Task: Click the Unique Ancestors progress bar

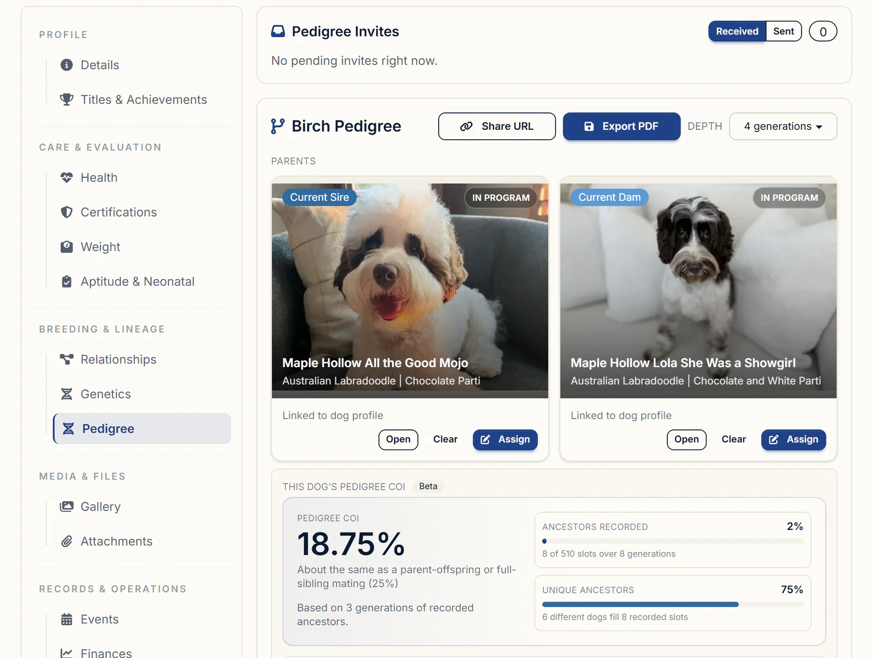Action: pyautogui.click(x=673, y=605)
